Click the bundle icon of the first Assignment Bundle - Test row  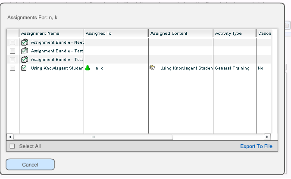[x=25, y=51]
